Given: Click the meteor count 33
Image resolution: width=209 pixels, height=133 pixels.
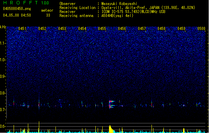Looking at the screenshot, I should [x=48, y=15].
